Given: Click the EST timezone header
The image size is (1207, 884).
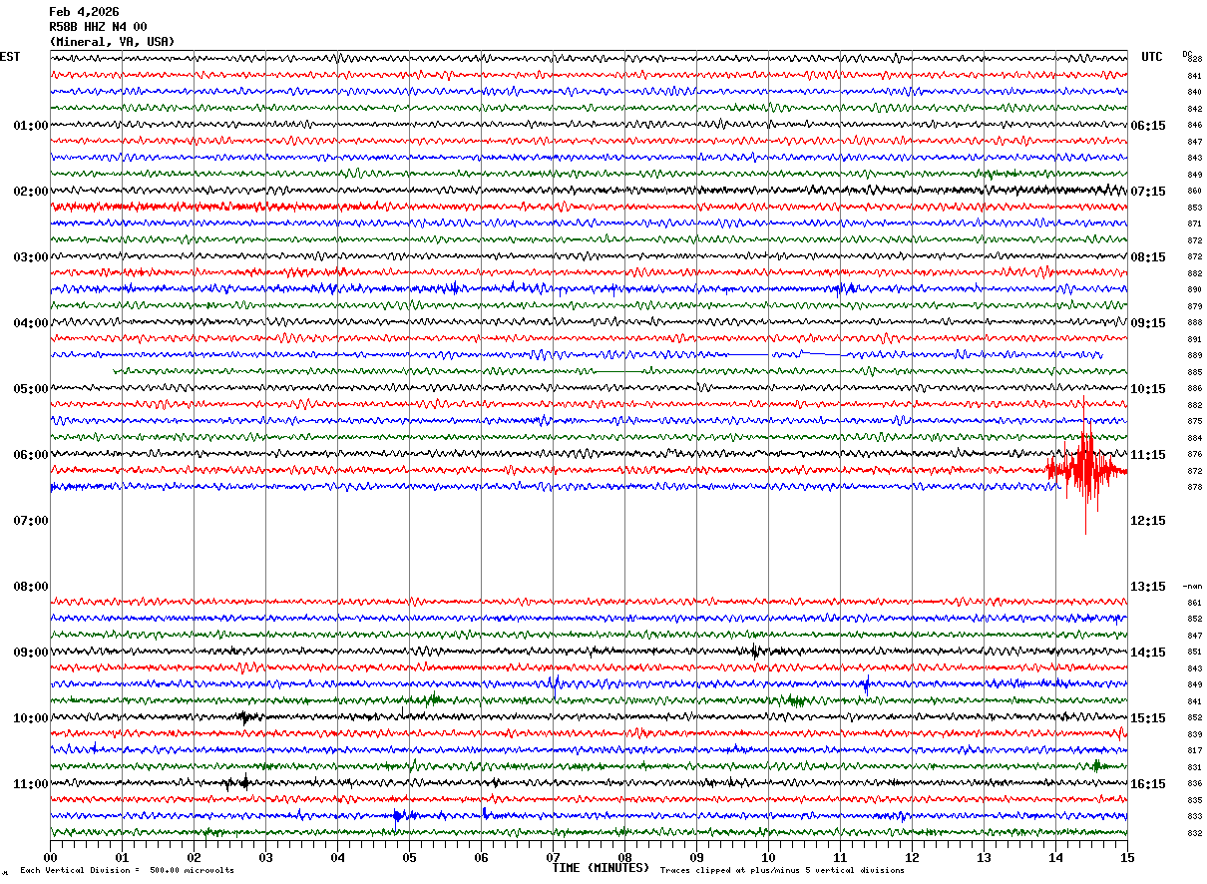Looking at the screenshot, I should tap(10, 57).
